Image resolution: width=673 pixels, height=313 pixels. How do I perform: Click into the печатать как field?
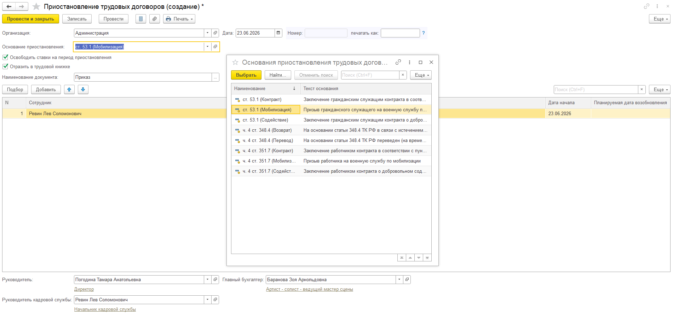(x=400, y=33)
